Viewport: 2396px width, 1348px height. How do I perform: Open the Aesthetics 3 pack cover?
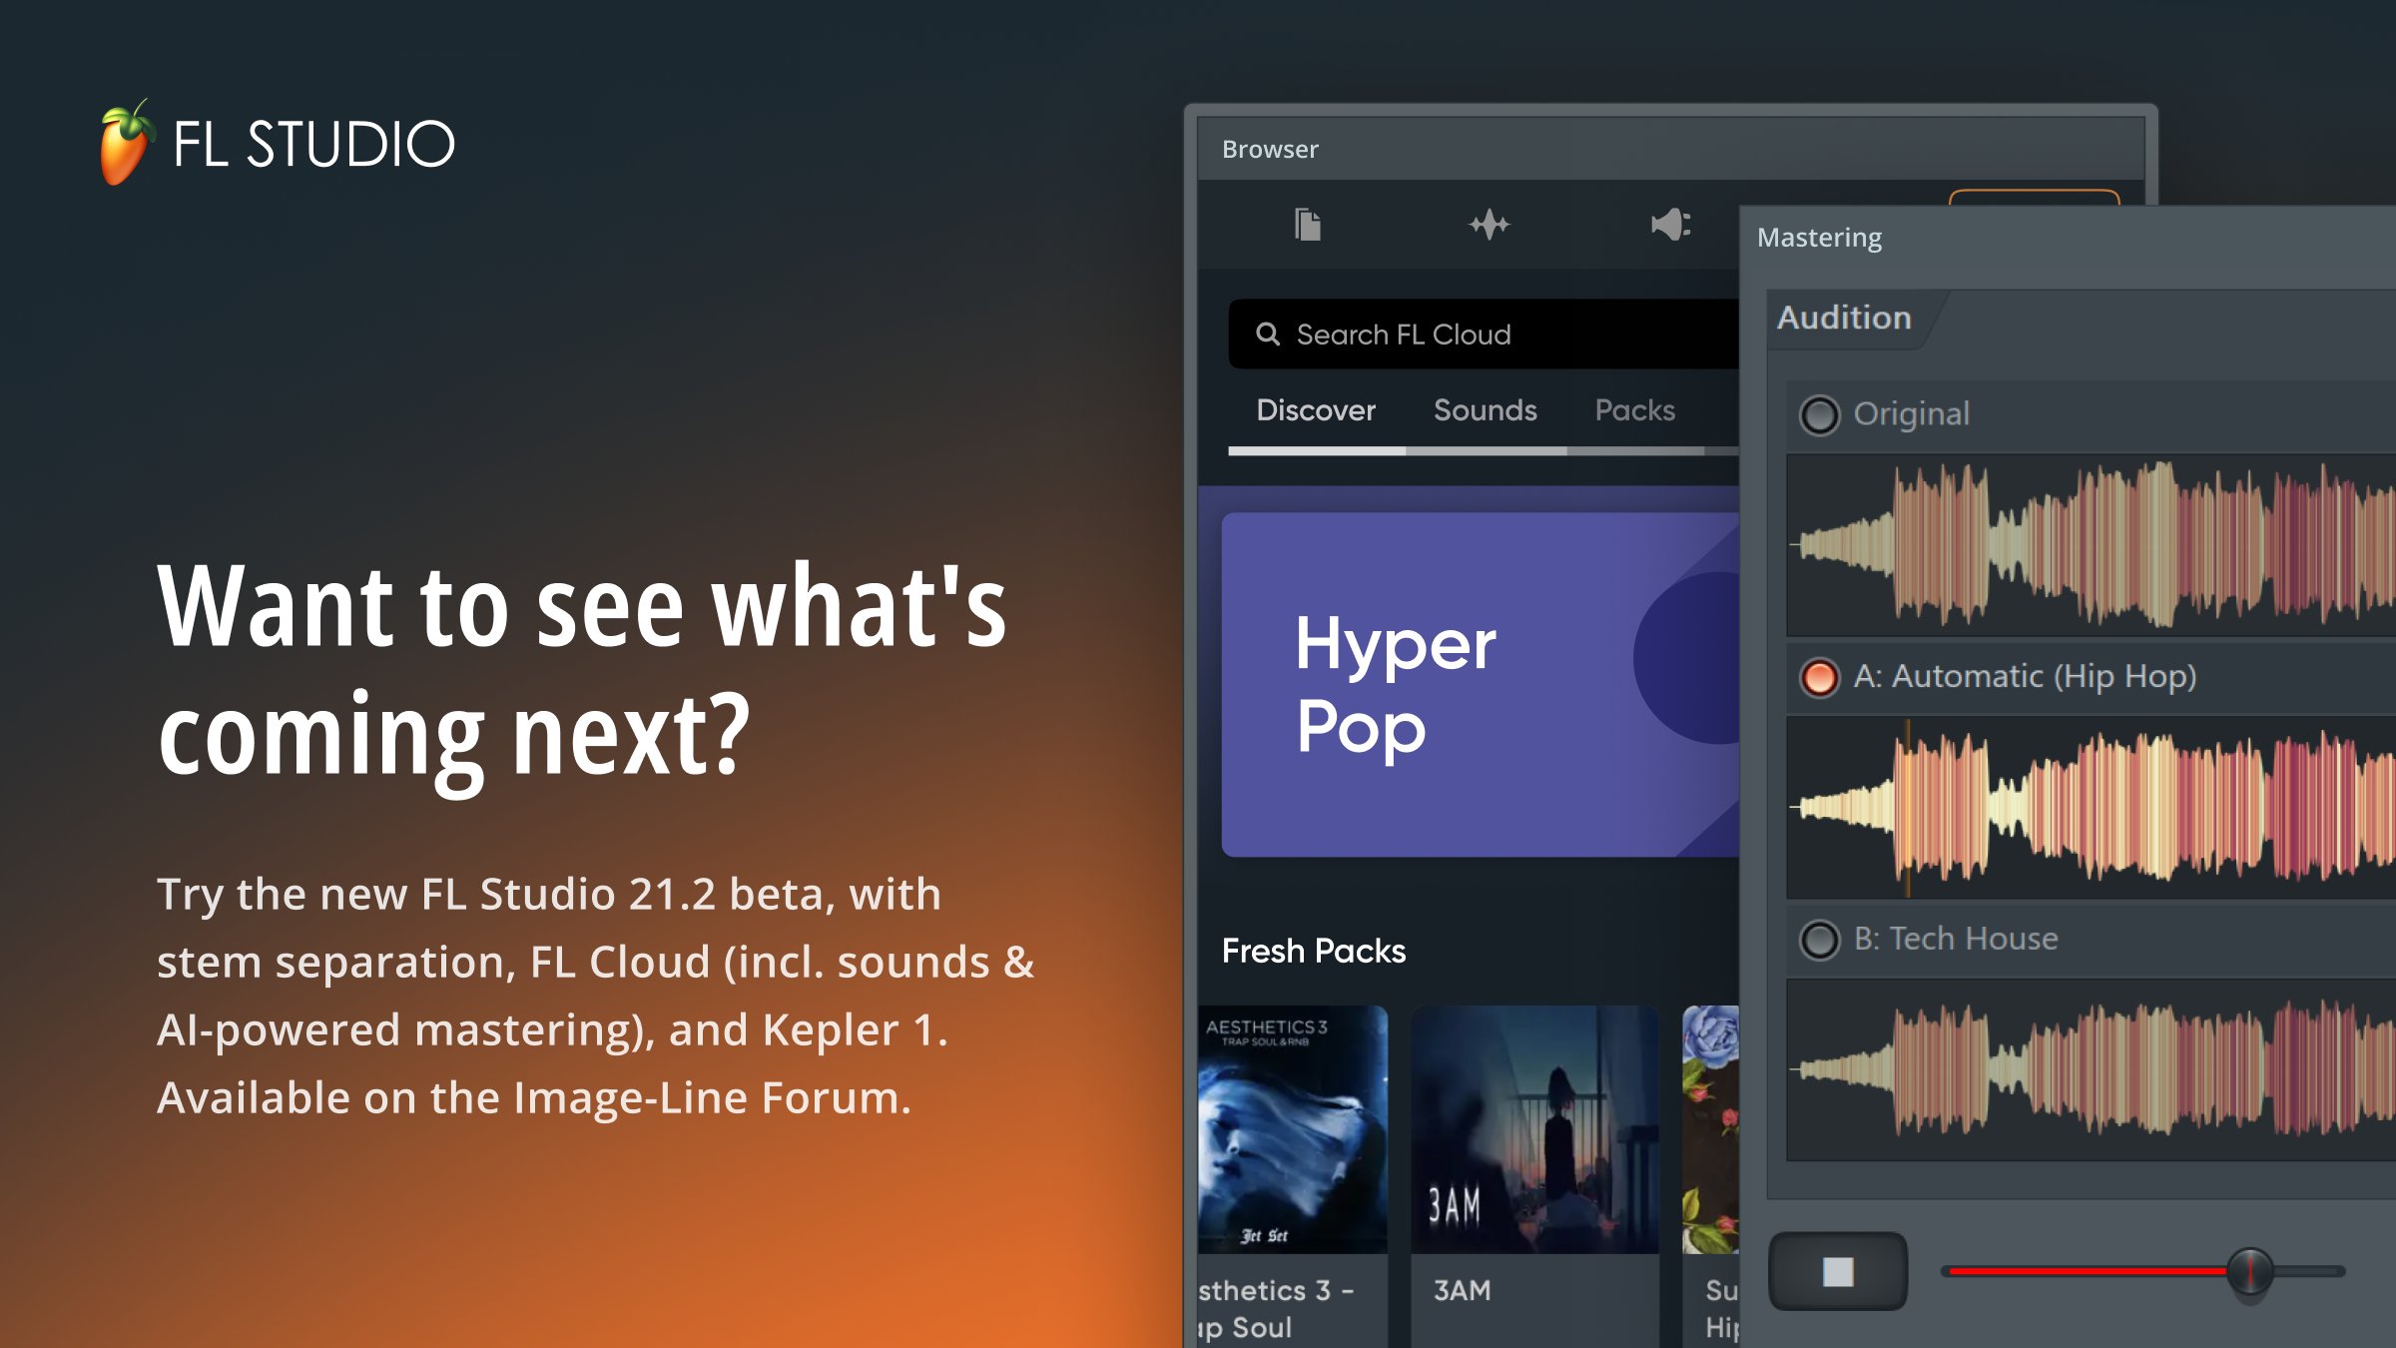[x=1293, y=1129]
